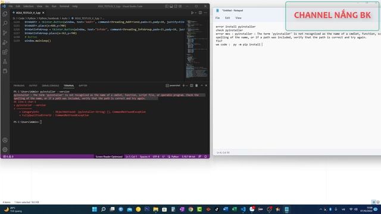Viewport: 381px width, 214px height.
Task: Click Screen Reader Optimized in status bar
Action: pos(109,157)
